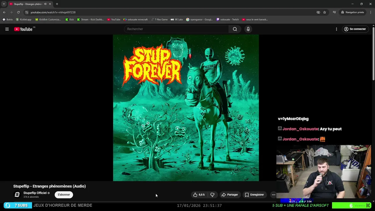Open Stupeflip Officiel channel avatar

[17, 195]
